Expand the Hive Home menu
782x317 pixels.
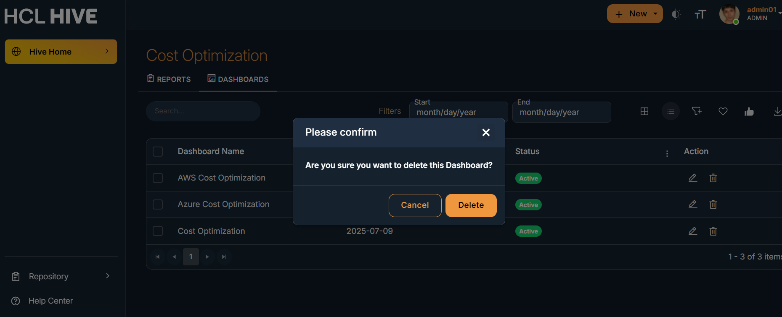pos(61,52)
